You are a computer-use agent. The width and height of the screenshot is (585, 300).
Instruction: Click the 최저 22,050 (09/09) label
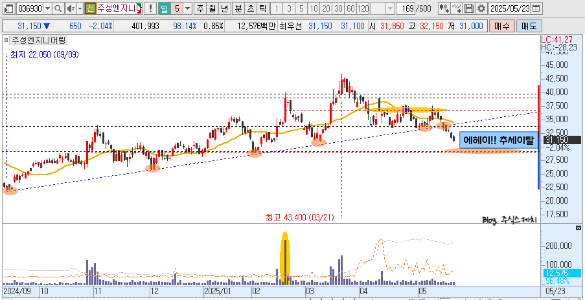coord(45,55)
